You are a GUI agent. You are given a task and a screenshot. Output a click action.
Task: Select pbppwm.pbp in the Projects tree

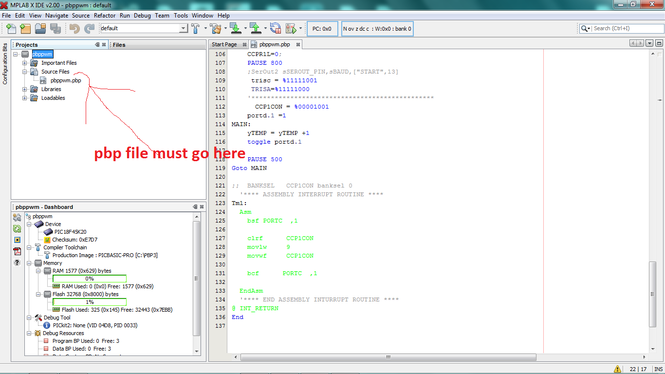click(x=66, y=80)
